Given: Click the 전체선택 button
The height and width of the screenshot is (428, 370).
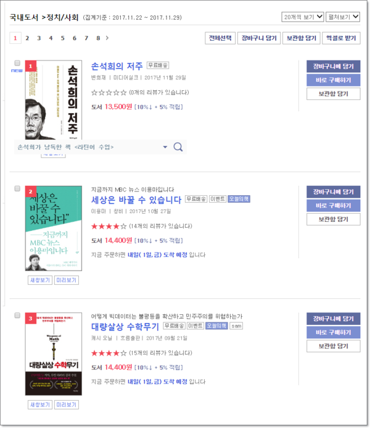Looking at the screenshot, I should (x=220, y=38).
